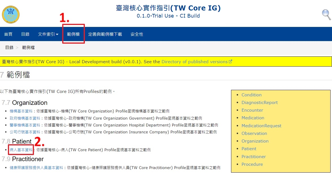Viewport: 332px width, 176px height.
Task: Open the 安全性 navigation item
Action: point(137,34)
